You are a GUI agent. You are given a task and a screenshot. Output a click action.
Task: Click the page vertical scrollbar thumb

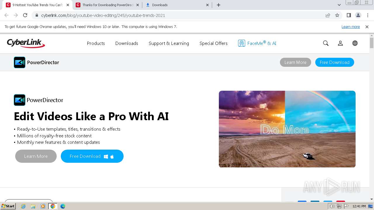pyautogui.click(x=372, y=43)
